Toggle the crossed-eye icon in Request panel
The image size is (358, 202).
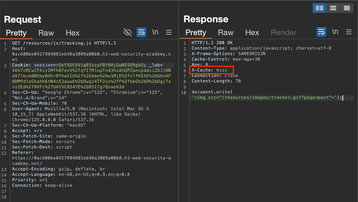point(128,32)
